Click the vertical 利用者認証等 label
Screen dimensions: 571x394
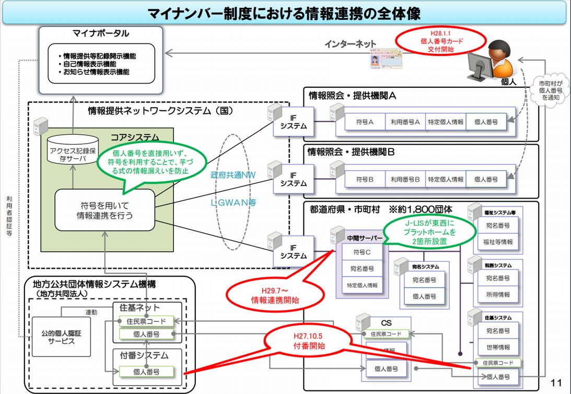[x=9, y=216]
